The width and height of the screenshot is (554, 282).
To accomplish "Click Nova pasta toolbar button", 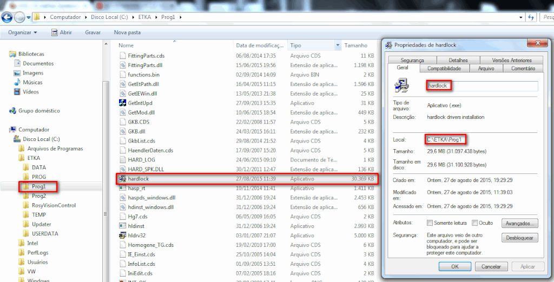I will pos(127,32).
